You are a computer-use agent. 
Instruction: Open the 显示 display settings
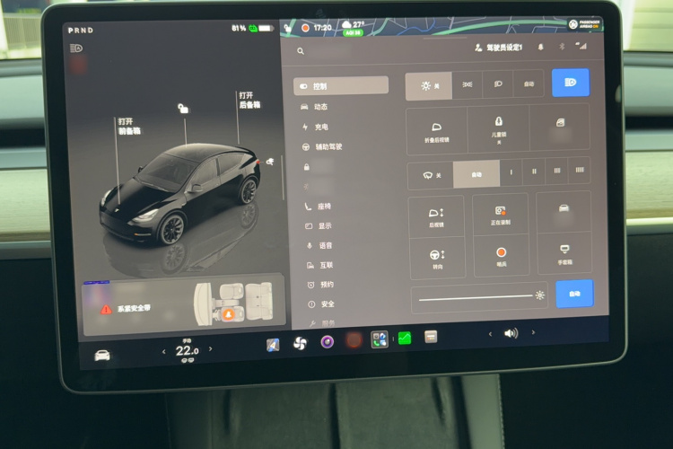tap(319, 226)
